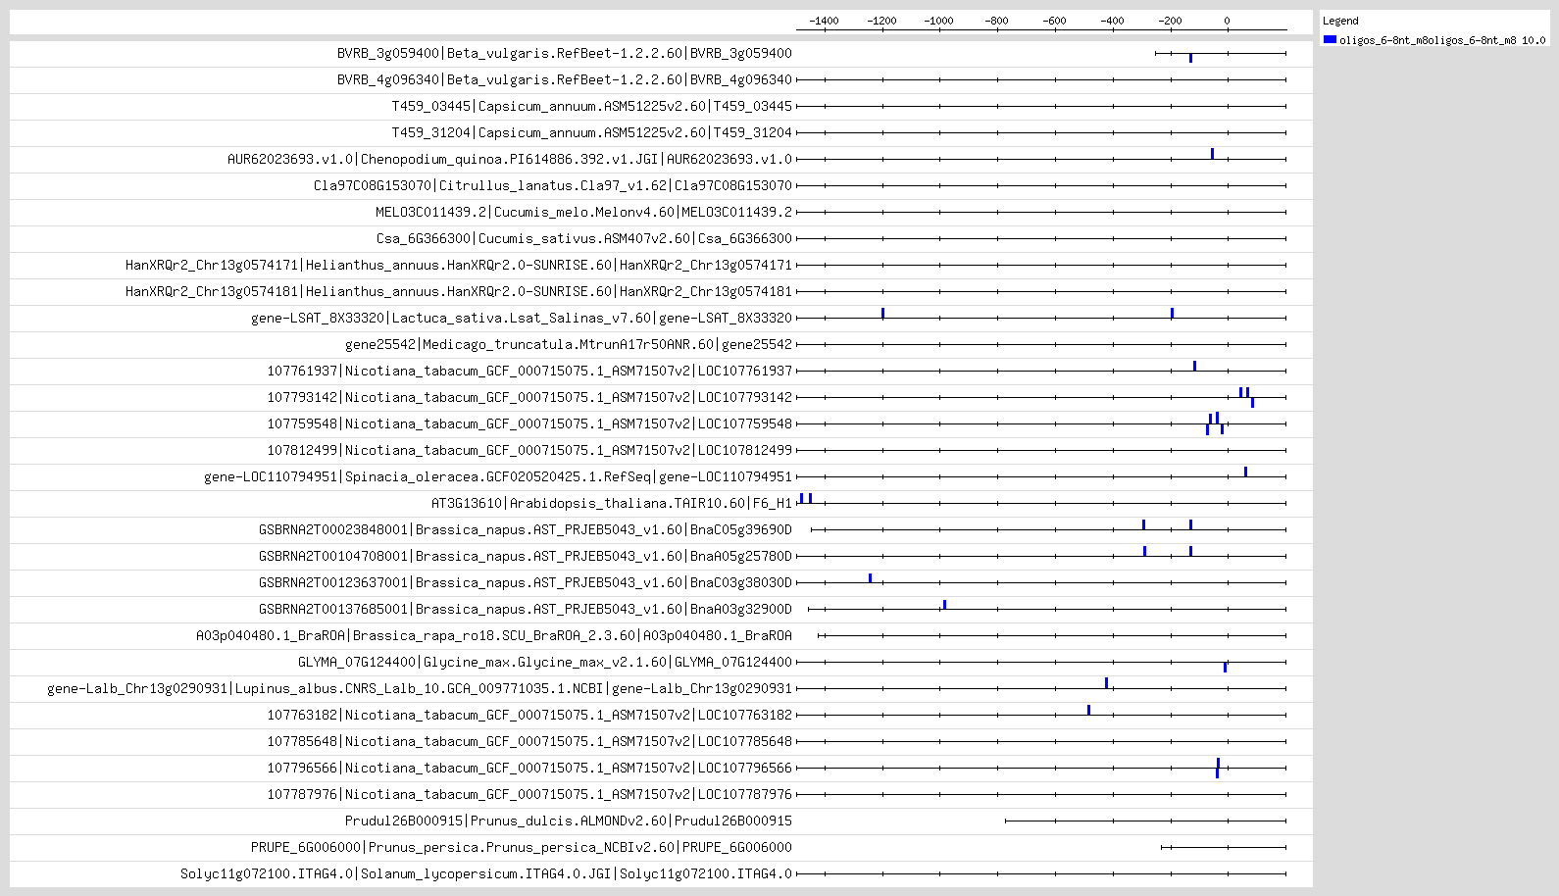Click the Nicotiana LOC107787976 sequence label
This screenshot has height=896, width=1559.
(529, 794)
